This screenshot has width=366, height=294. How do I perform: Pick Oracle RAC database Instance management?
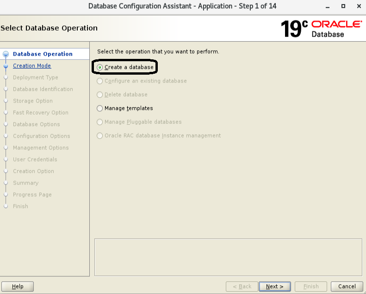[x=99, y=136]
